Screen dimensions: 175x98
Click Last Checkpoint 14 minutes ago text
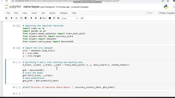[x=55, y=7]
